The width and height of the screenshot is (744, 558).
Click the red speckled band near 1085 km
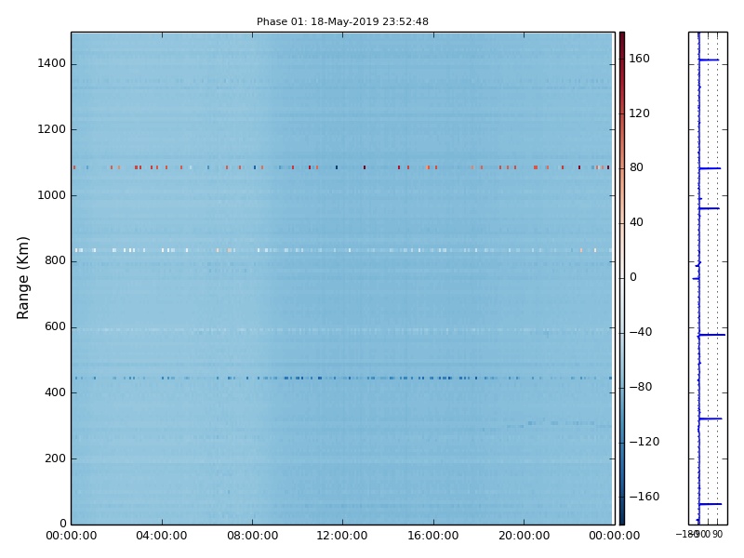[x=342, y=167]
